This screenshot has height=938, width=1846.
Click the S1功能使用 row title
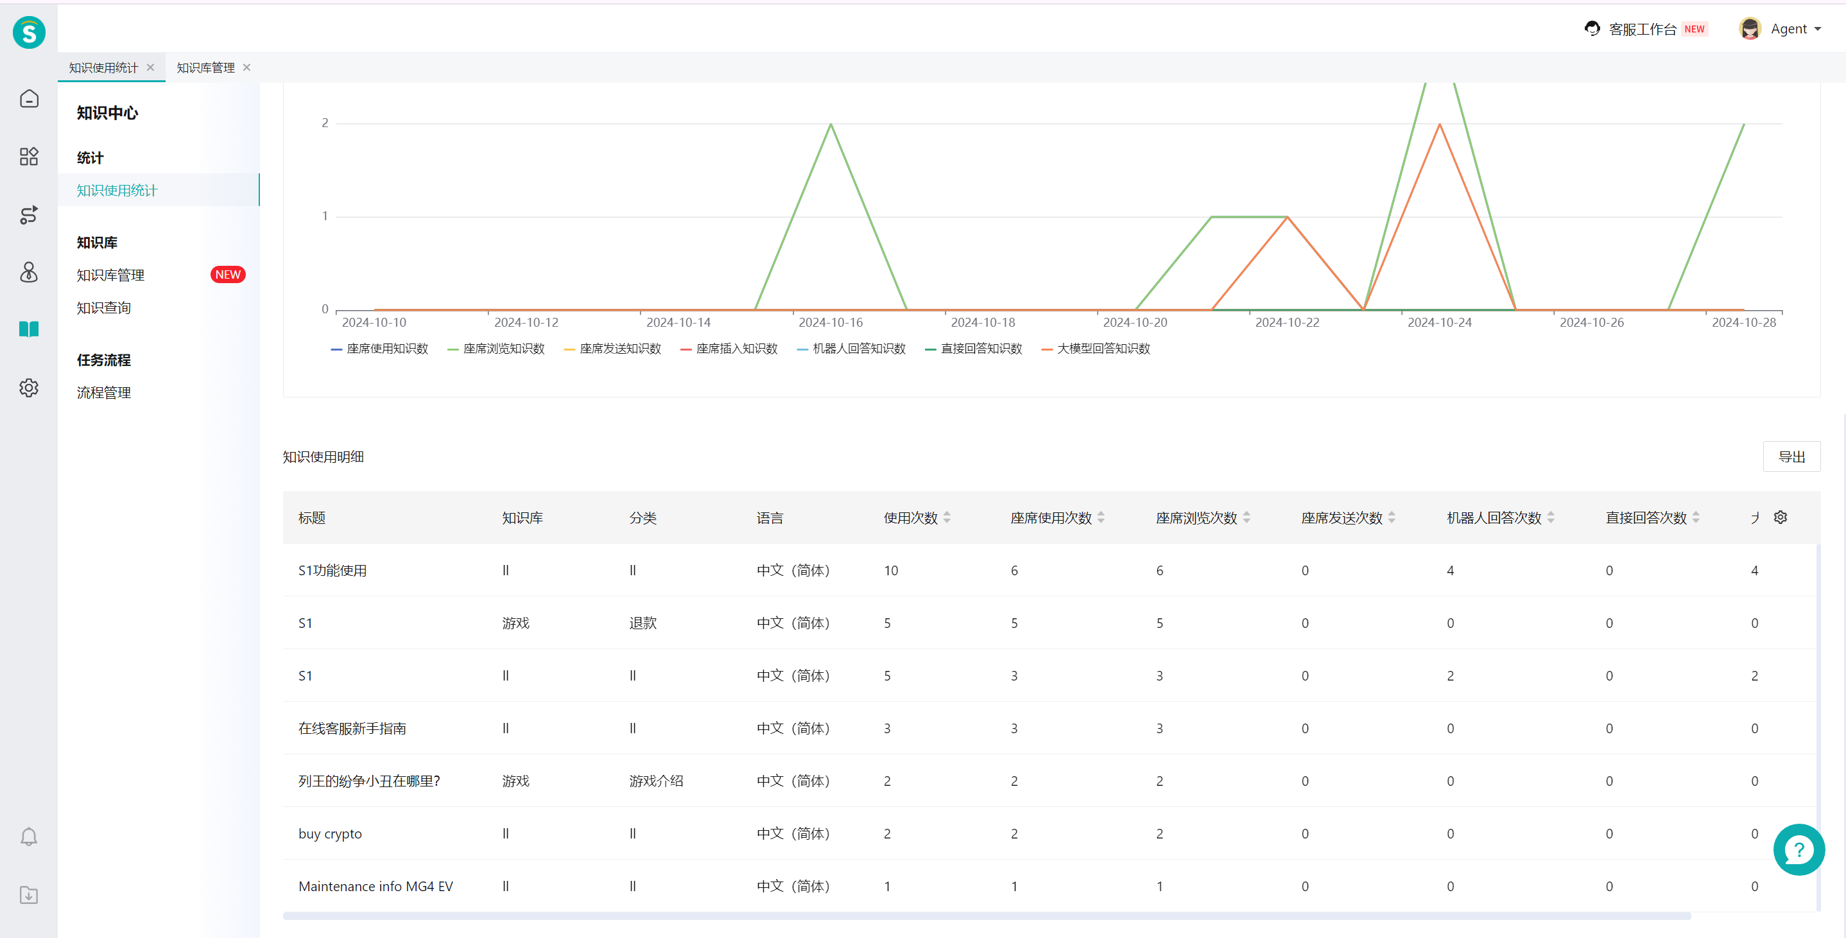(x=332, y=570)
